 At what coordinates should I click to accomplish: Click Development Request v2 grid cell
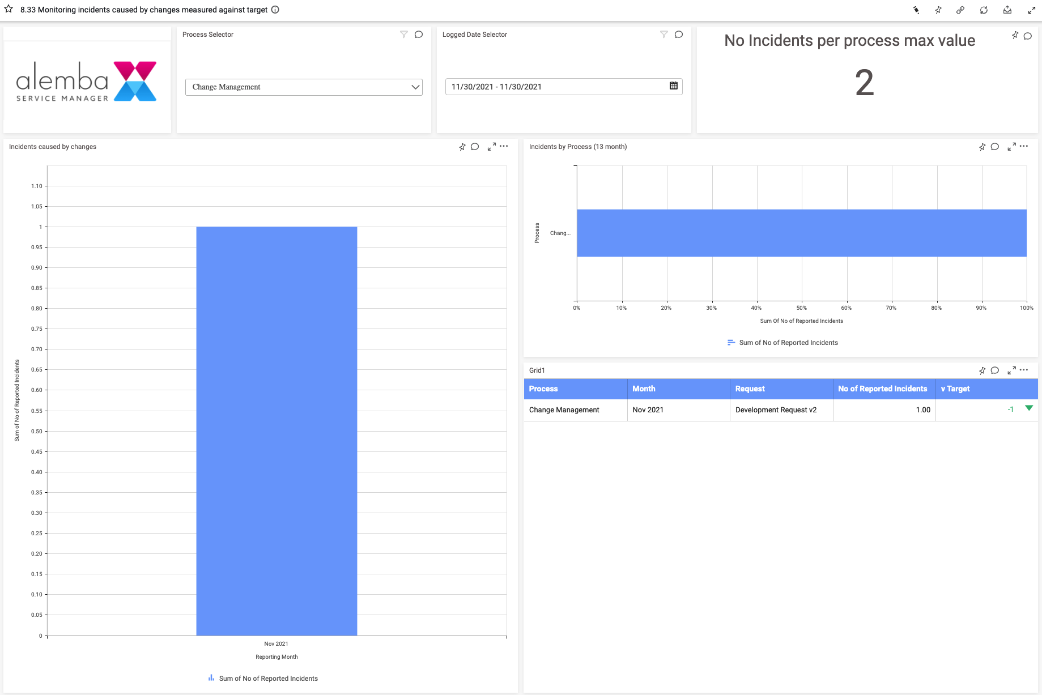[x=776, y=410]
